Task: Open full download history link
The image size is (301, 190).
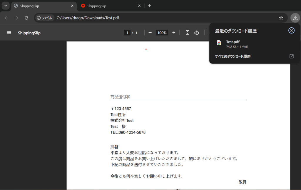Action: point(233,56)
